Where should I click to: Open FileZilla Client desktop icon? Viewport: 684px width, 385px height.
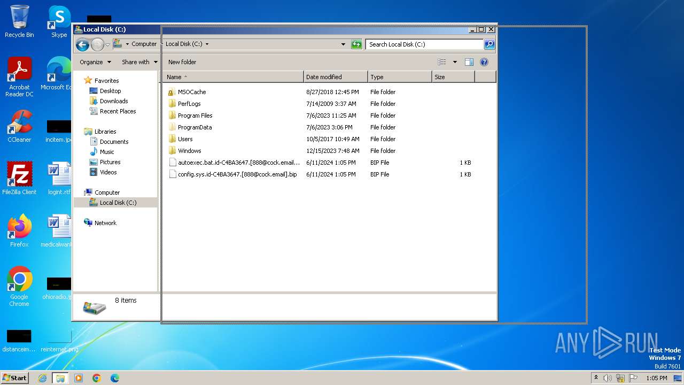(19, 179)
